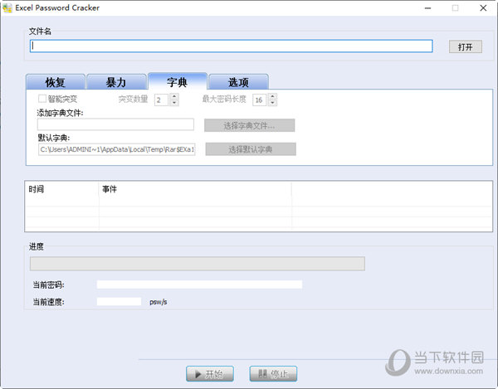Viewport: 498px width, 389px height.
Task: Click the 当前密码 display field
Action: tap(199, 284)
